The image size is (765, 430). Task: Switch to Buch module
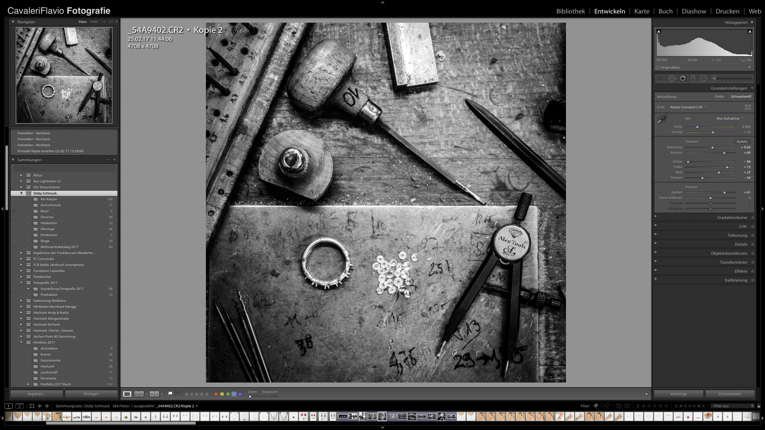point(665,11)
